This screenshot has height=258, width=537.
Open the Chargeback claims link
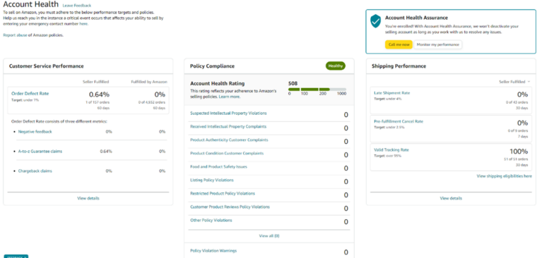pyautogui.click(x=35, y=171)
